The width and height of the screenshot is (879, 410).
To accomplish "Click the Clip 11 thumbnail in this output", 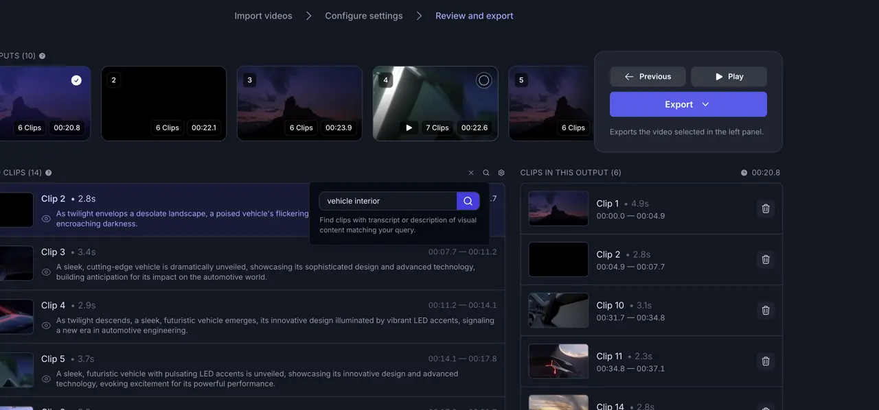I will [558, 361].
